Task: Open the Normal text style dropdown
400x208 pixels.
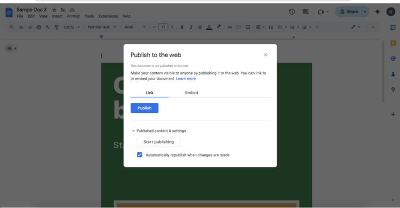Action: [x=102, y=27]
